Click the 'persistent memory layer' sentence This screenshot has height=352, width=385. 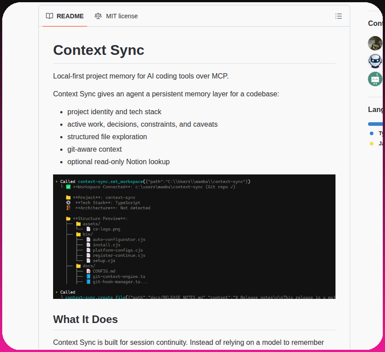166,94
